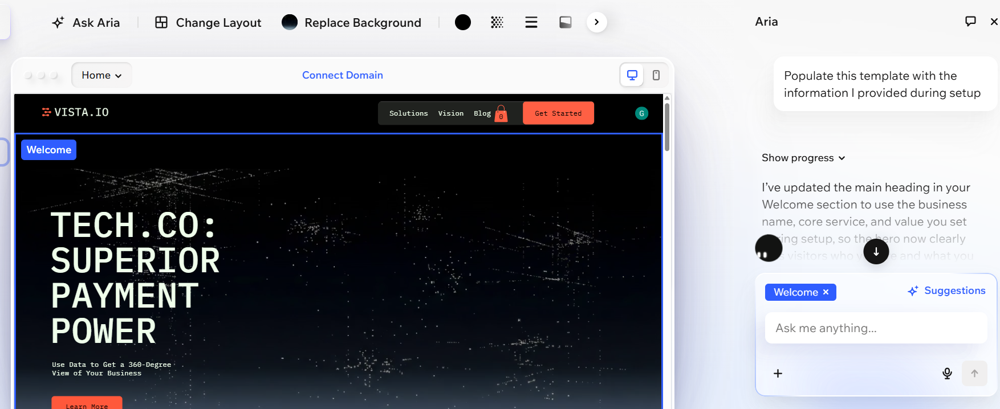This screenshot has height=409, width=1000.
Task: Send the message with arrow button
Action: pos(974,374)
